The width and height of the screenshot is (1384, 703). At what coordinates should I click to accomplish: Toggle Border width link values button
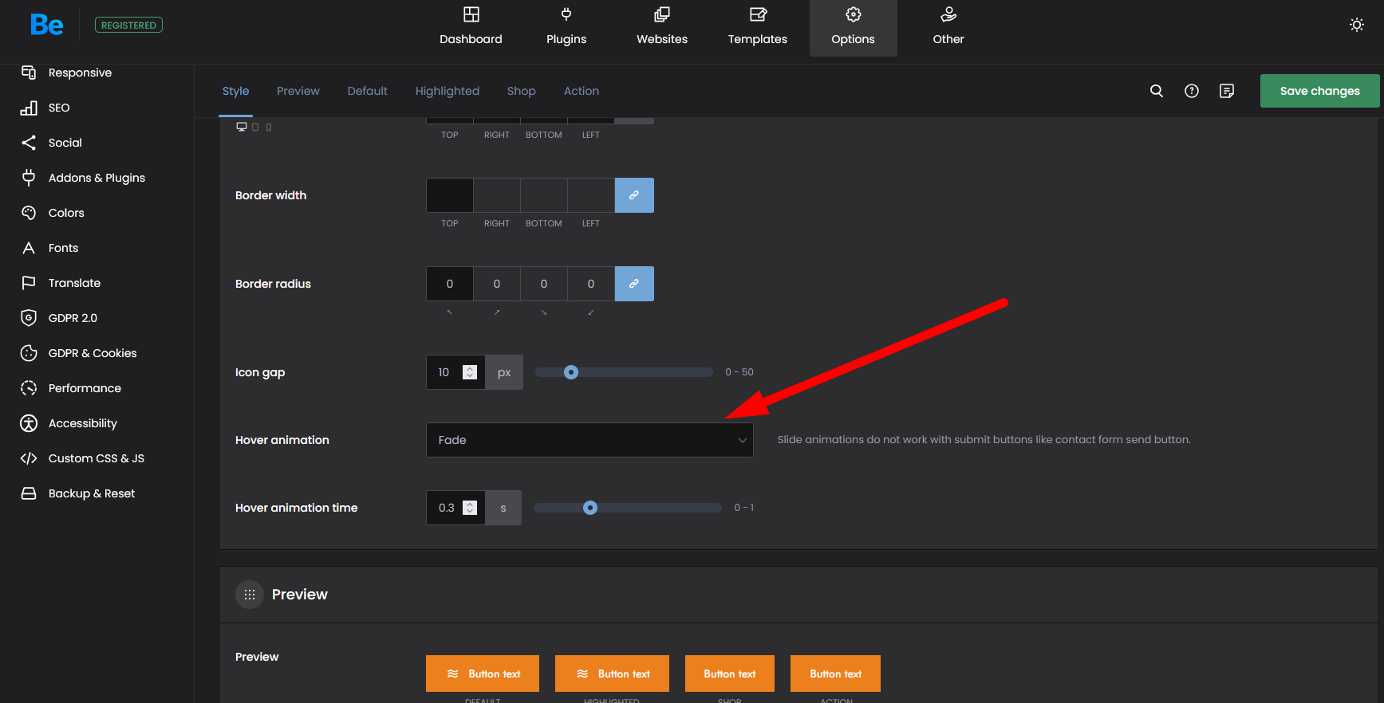click(633, 195)
